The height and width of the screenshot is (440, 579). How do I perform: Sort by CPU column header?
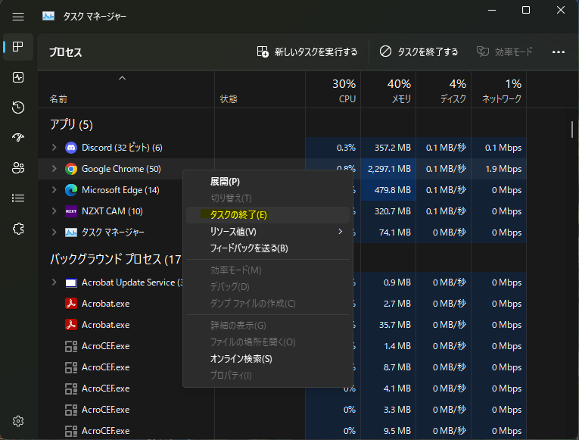click(333, 91)
